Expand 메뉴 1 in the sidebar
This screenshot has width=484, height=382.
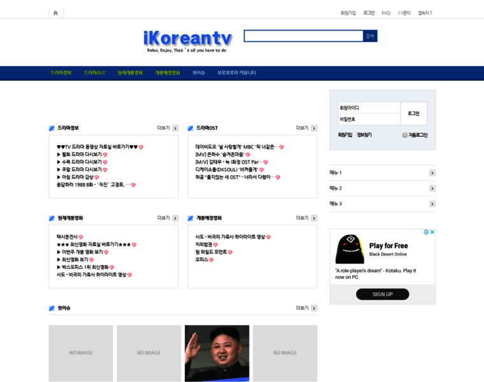[x=432, y=173]
